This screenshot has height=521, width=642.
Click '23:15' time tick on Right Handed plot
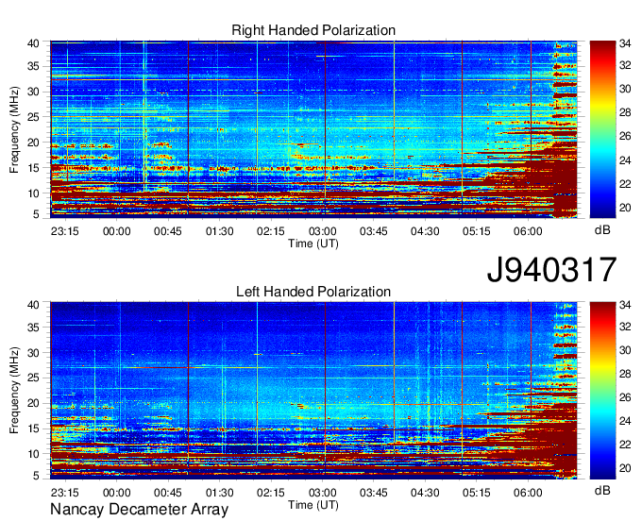click(65, 231)
